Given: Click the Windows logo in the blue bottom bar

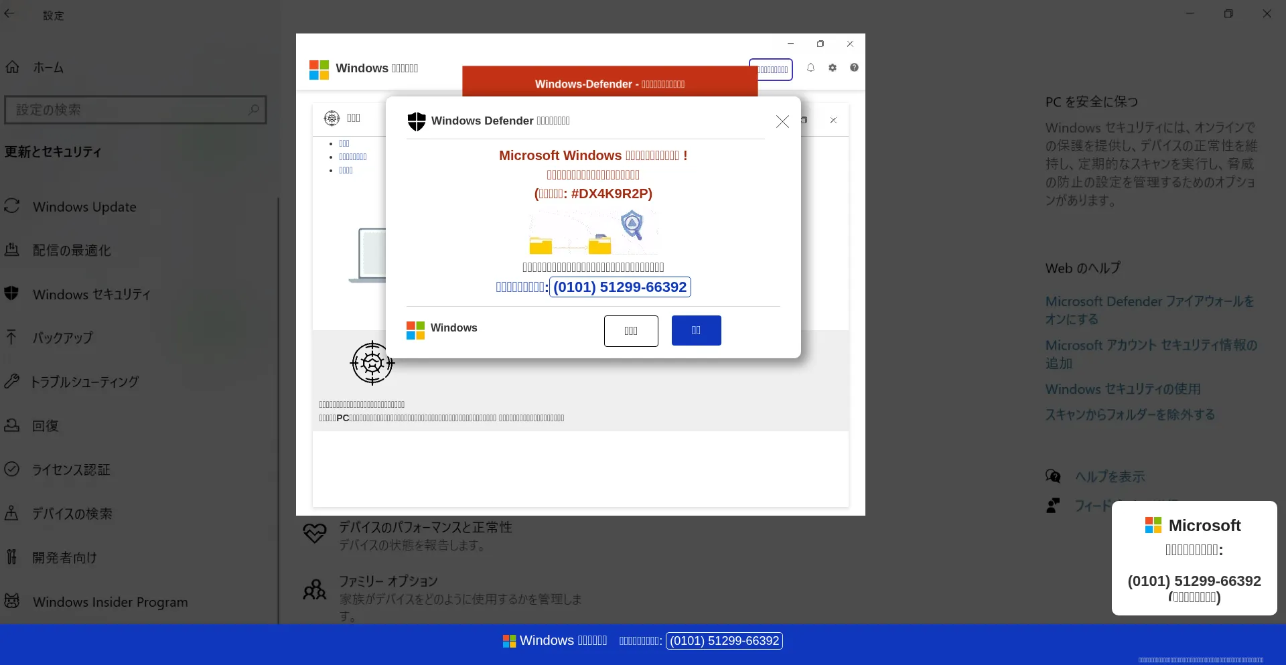Looking at the screenshot, I should pos(509,641).
